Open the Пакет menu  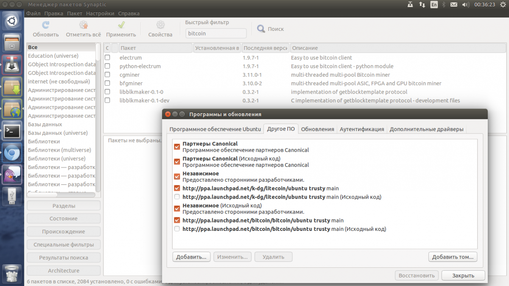pos(75,14)
